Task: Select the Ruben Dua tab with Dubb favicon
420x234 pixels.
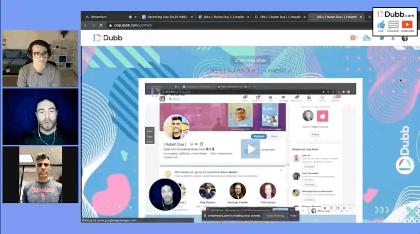Action: [280, 17]
